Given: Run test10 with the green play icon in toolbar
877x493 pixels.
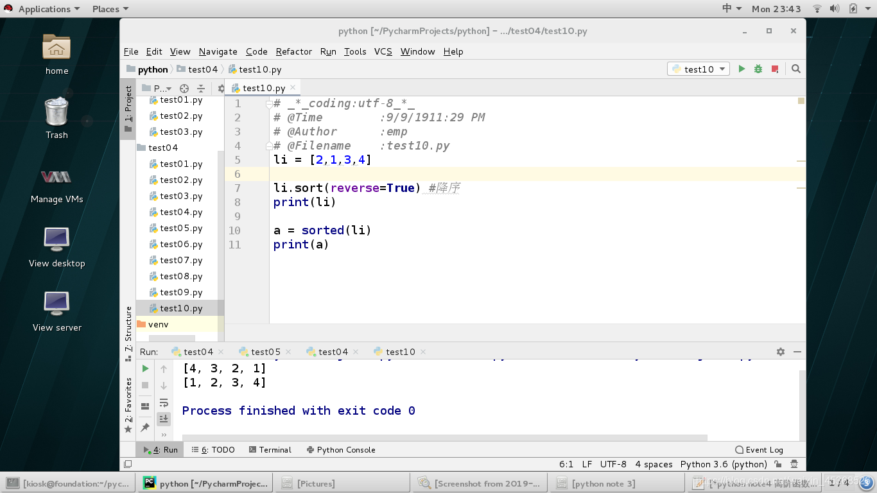Looking at the screenshot, I should [x=742, y=69].
